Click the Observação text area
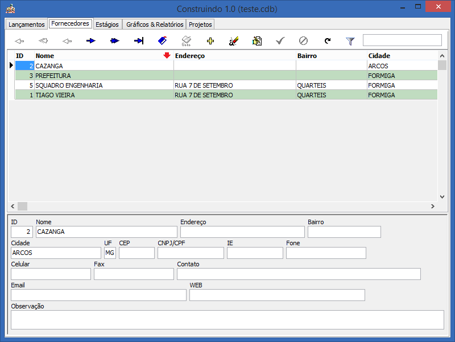This screenshot has height=342, width=455. pyautogui.click(x=227, y=320)
